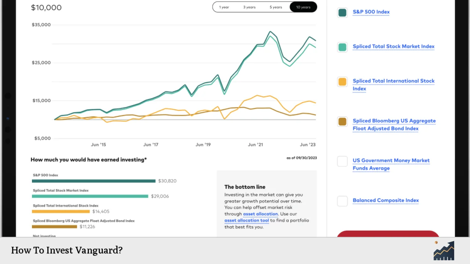Click the Jun '19 axis label
Viewport: 470px width, 264px height.
203,144
